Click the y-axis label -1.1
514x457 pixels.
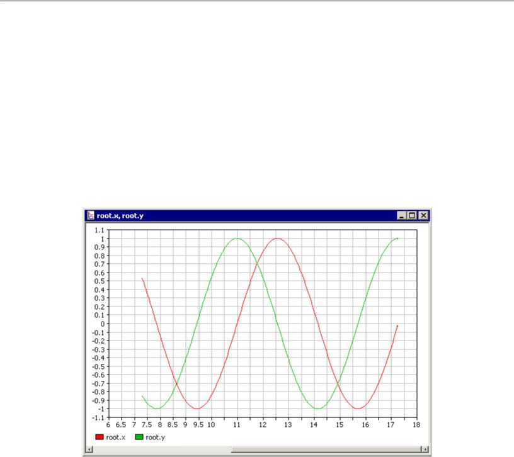pyautogui.click(x=98, y=418)
